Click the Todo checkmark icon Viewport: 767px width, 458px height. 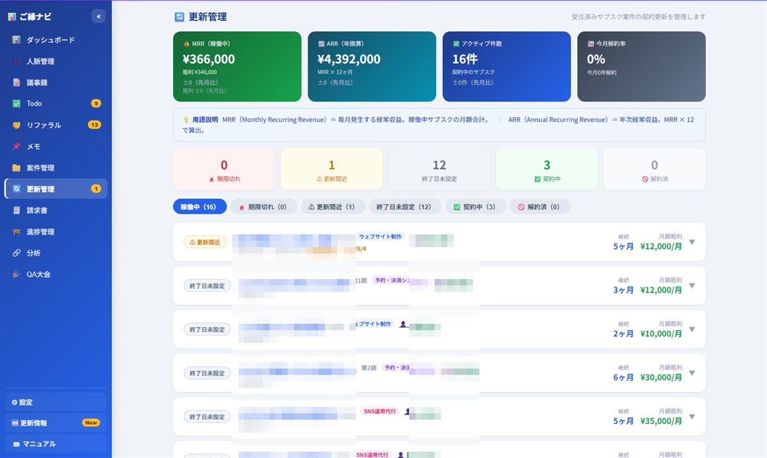17,103
